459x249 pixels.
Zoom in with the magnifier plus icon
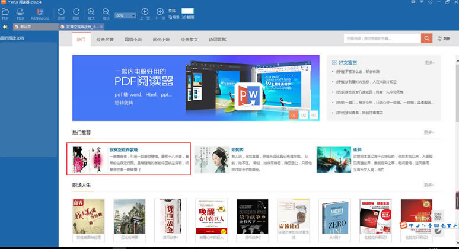click(x=91, y=14)
